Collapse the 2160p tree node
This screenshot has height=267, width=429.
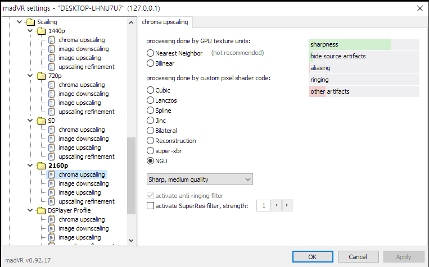click(31, 165)
